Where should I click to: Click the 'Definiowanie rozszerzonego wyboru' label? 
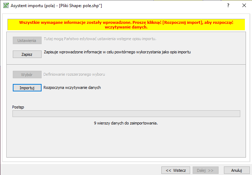click(x=74, y=74)
